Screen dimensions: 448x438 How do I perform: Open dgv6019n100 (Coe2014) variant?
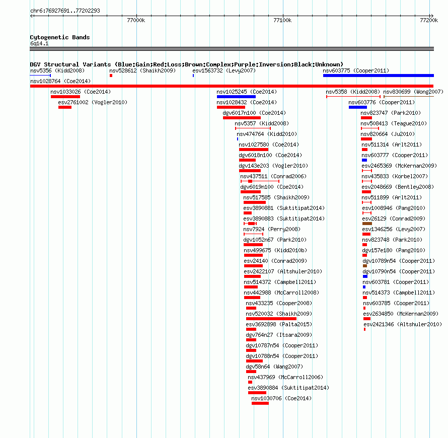click(x=272, y=187)
